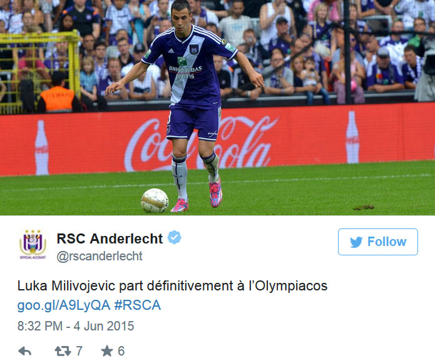435x358 pixels.
Task: Open the @rscanderlecht handle
Action: (x=100, y=256)
